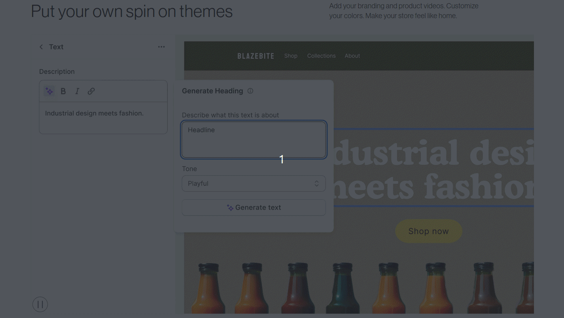The height and width of the screenshot is (318, 564).
Task: Click the AI sparkle icon in description toolbar
Action: pos(49,91)
